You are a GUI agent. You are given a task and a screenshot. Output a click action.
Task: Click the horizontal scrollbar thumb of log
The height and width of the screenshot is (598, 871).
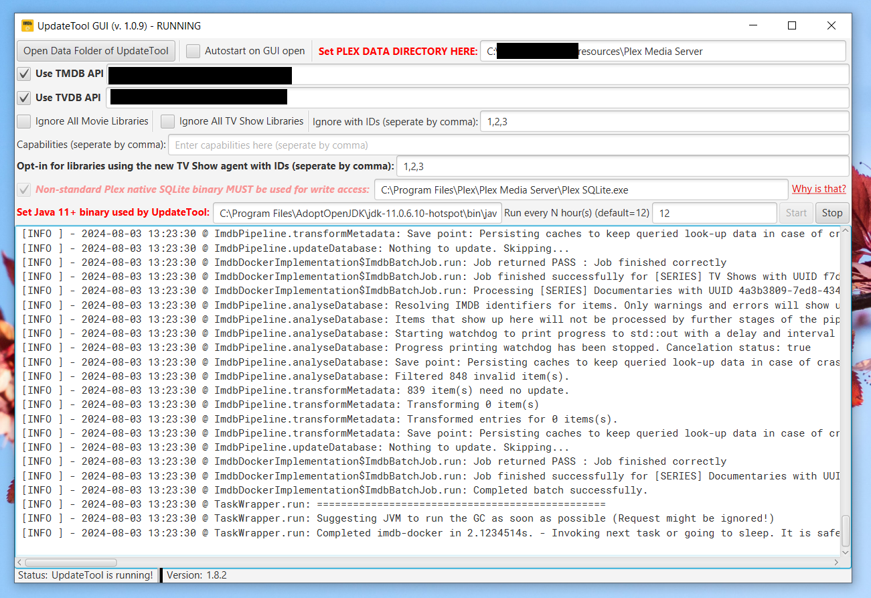(70, 563)
